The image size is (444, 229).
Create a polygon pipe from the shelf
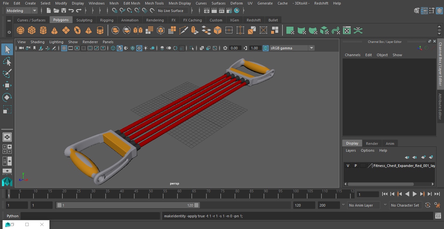100,31
